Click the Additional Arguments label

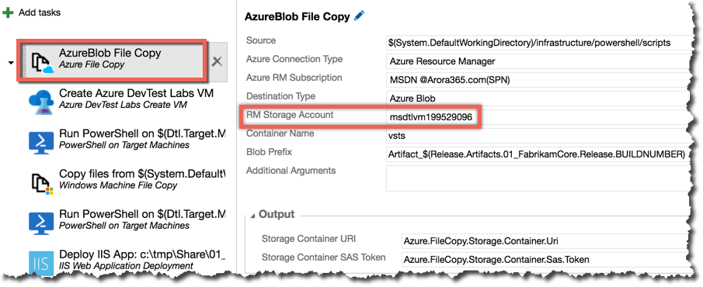point(291,171)
